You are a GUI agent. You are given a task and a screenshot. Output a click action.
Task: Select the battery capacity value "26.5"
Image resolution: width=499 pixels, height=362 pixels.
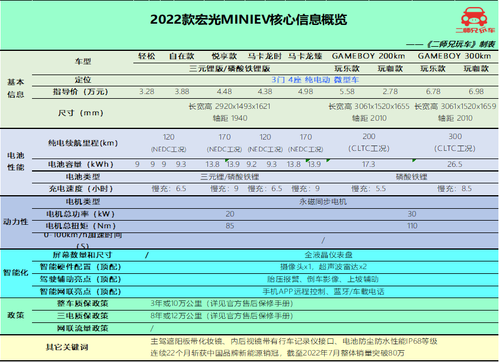[455, 164]
